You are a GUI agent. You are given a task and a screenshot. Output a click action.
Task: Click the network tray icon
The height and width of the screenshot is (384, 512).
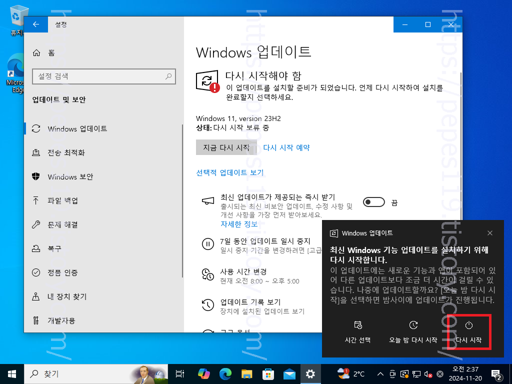[416, 374]
